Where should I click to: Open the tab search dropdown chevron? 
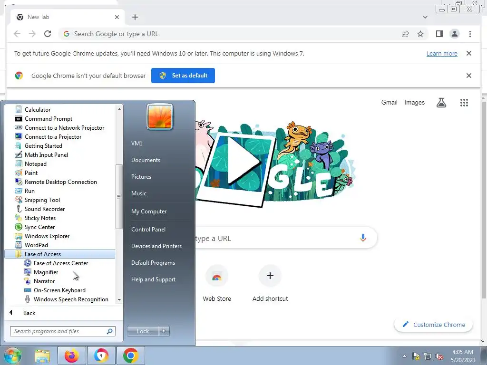click(x=425, y=17)
